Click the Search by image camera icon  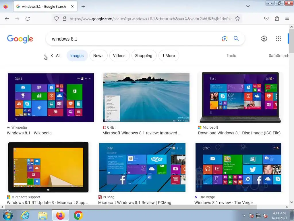point(225,39)
